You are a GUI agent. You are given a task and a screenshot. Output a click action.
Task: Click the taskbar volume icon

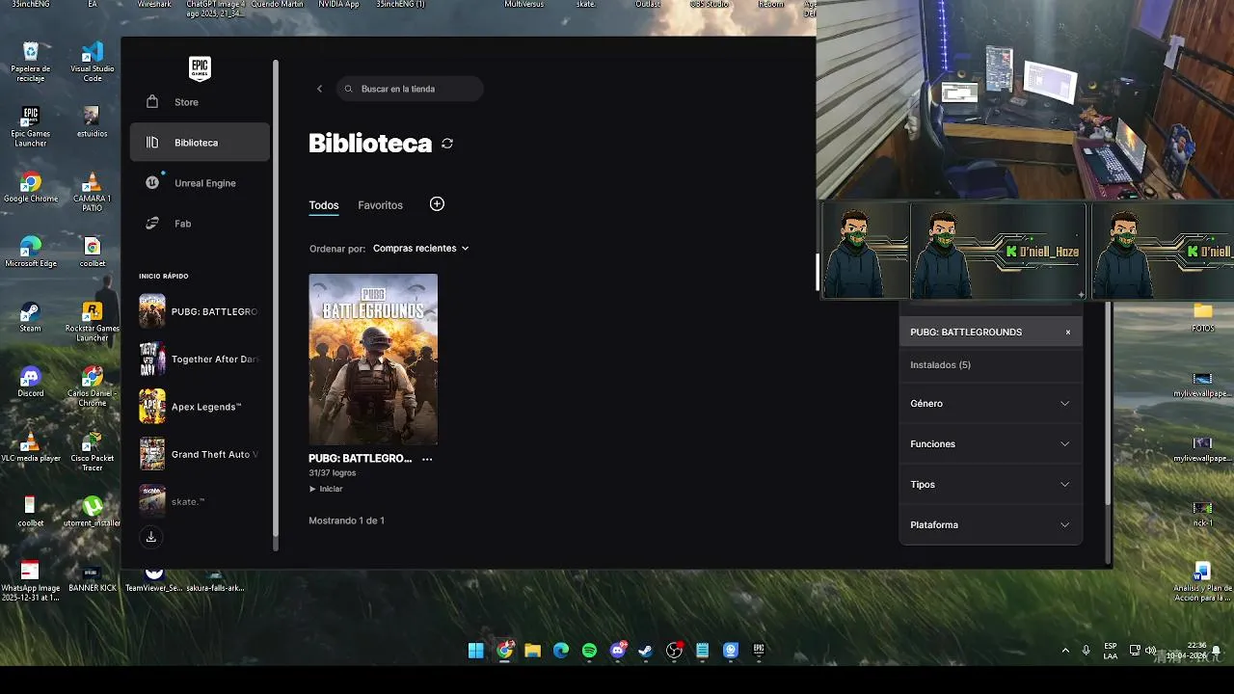coord(1150,651)
